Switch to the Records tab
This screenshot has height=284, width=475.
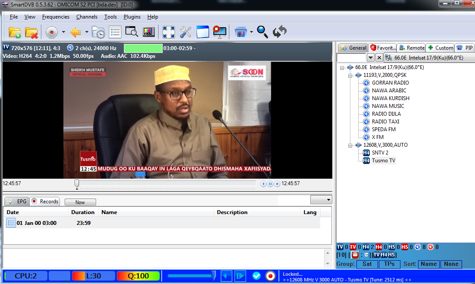(45, 202)
